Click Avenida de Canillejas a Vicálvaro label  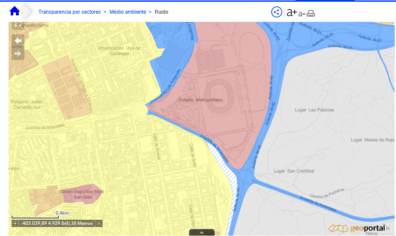point(82,86)
